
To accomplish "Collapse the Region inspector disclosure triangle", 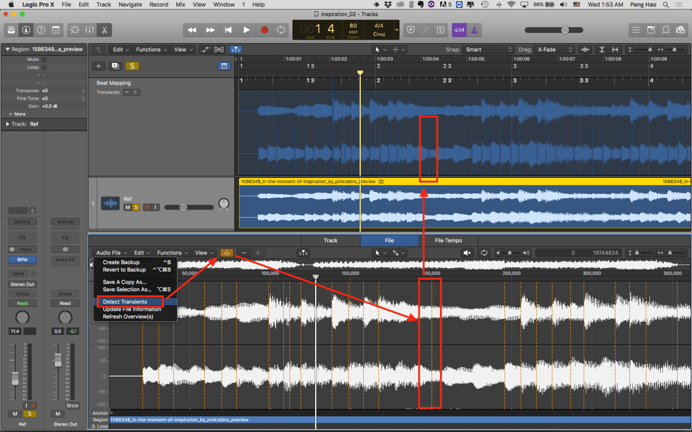I will tap(7, 49).
